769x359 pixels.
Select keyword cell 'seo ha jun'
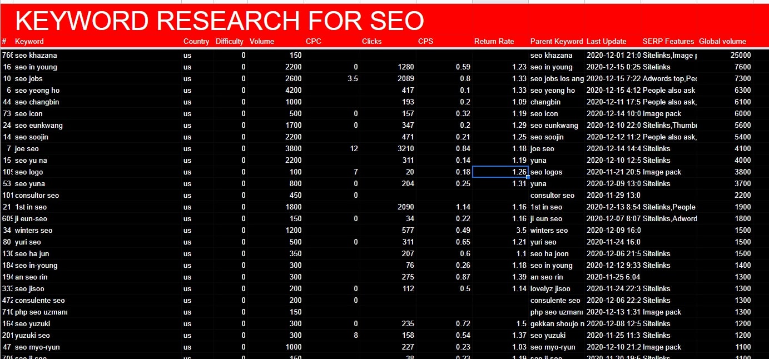pos(97,253)
